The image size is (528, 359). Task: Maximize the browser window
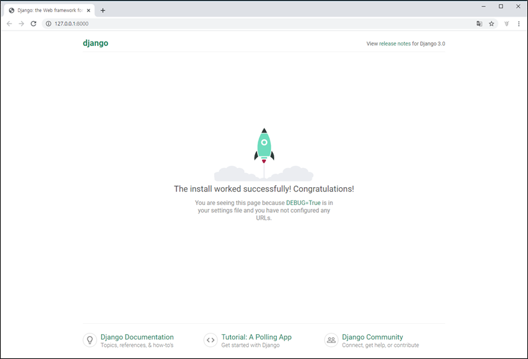pyautogui.click(x=501, y=6)
